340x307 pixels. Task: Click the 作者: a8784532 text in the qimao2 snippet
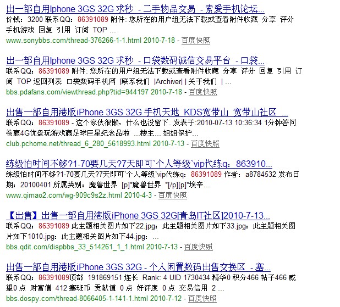(x=250, y=174)
